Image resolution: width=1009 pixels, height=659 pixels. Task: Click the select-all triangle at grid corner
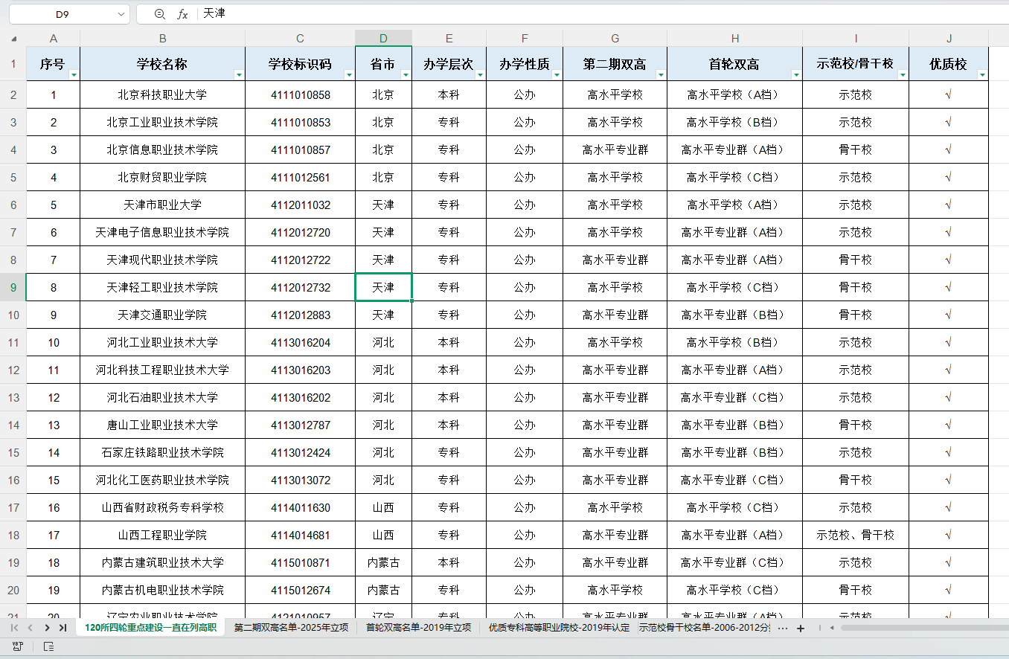coord(13,39)
